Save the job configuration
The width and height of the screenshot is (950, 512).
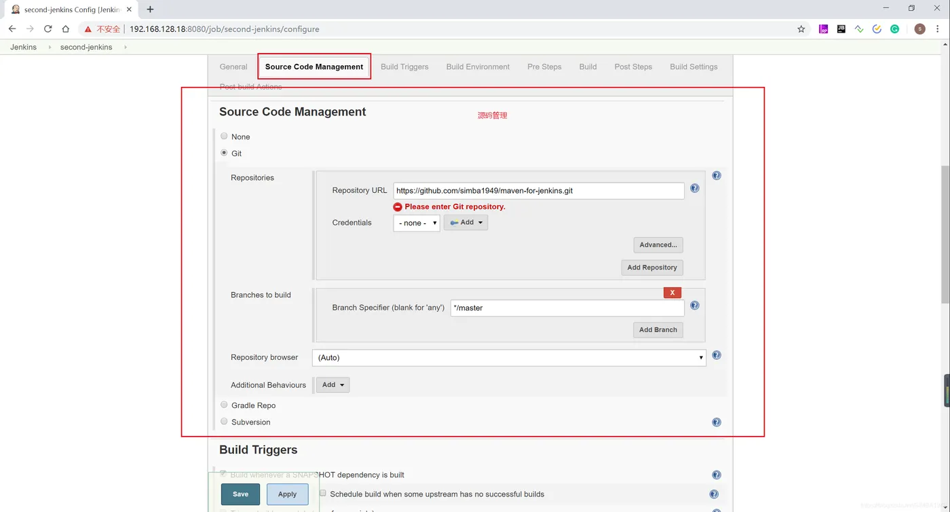240,494
